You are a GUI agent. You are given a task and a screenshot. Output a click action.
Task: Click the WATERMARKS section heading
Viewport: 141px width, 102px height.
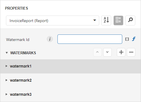[x=23, y=53]
